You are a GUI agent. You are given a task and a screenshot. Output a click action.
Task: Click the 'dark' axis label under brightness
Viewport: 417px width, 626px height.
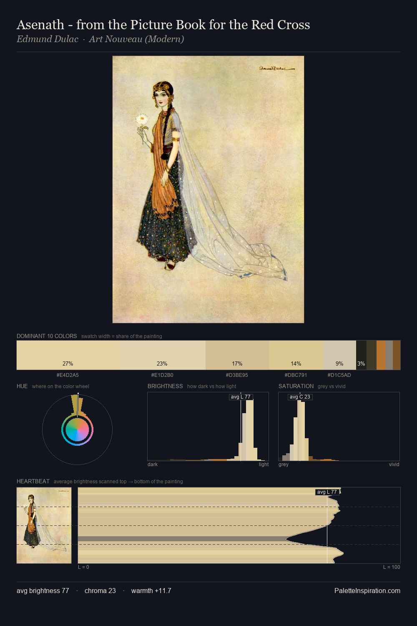coord(153,464)
